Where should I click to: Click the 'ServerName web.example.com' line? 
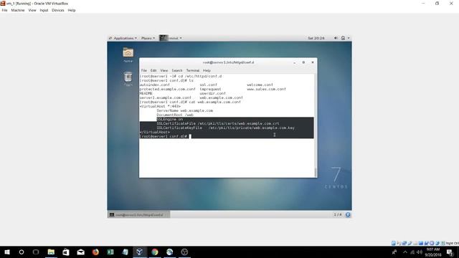pos(185,110)
